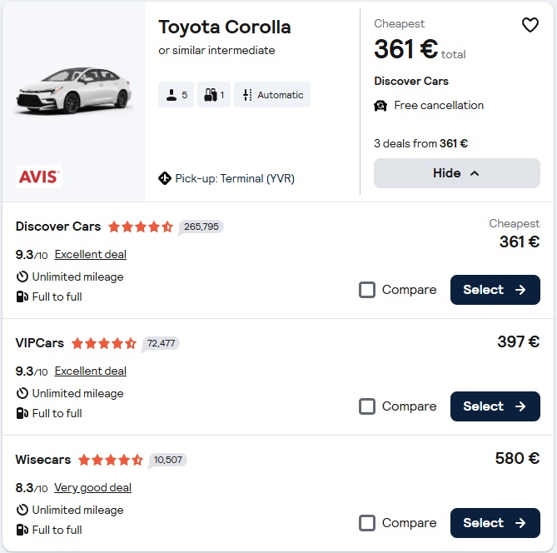Open Discover Cars 'Excellent deal' link
557x553 pixels.
(91, 255)
